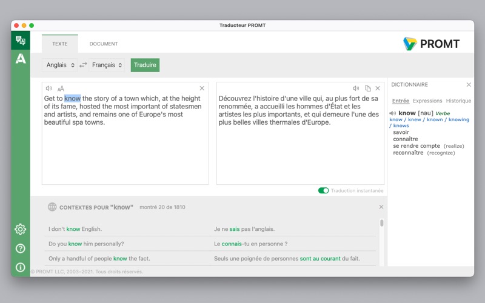
Task: Open the Français target language dropdown
Action: [107, 65]
